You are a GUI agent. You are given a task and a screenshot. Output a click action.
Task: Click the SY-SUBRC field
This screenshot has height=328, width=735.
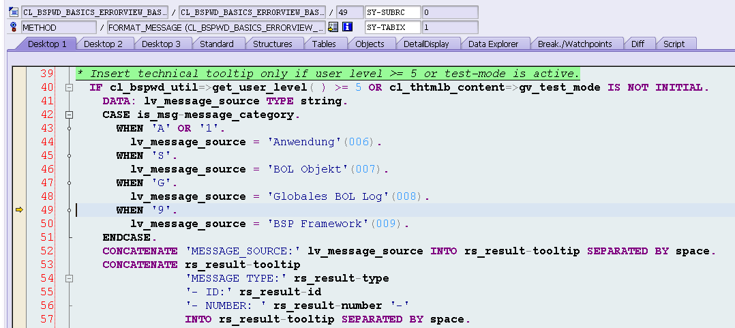[x=393, y=12]
